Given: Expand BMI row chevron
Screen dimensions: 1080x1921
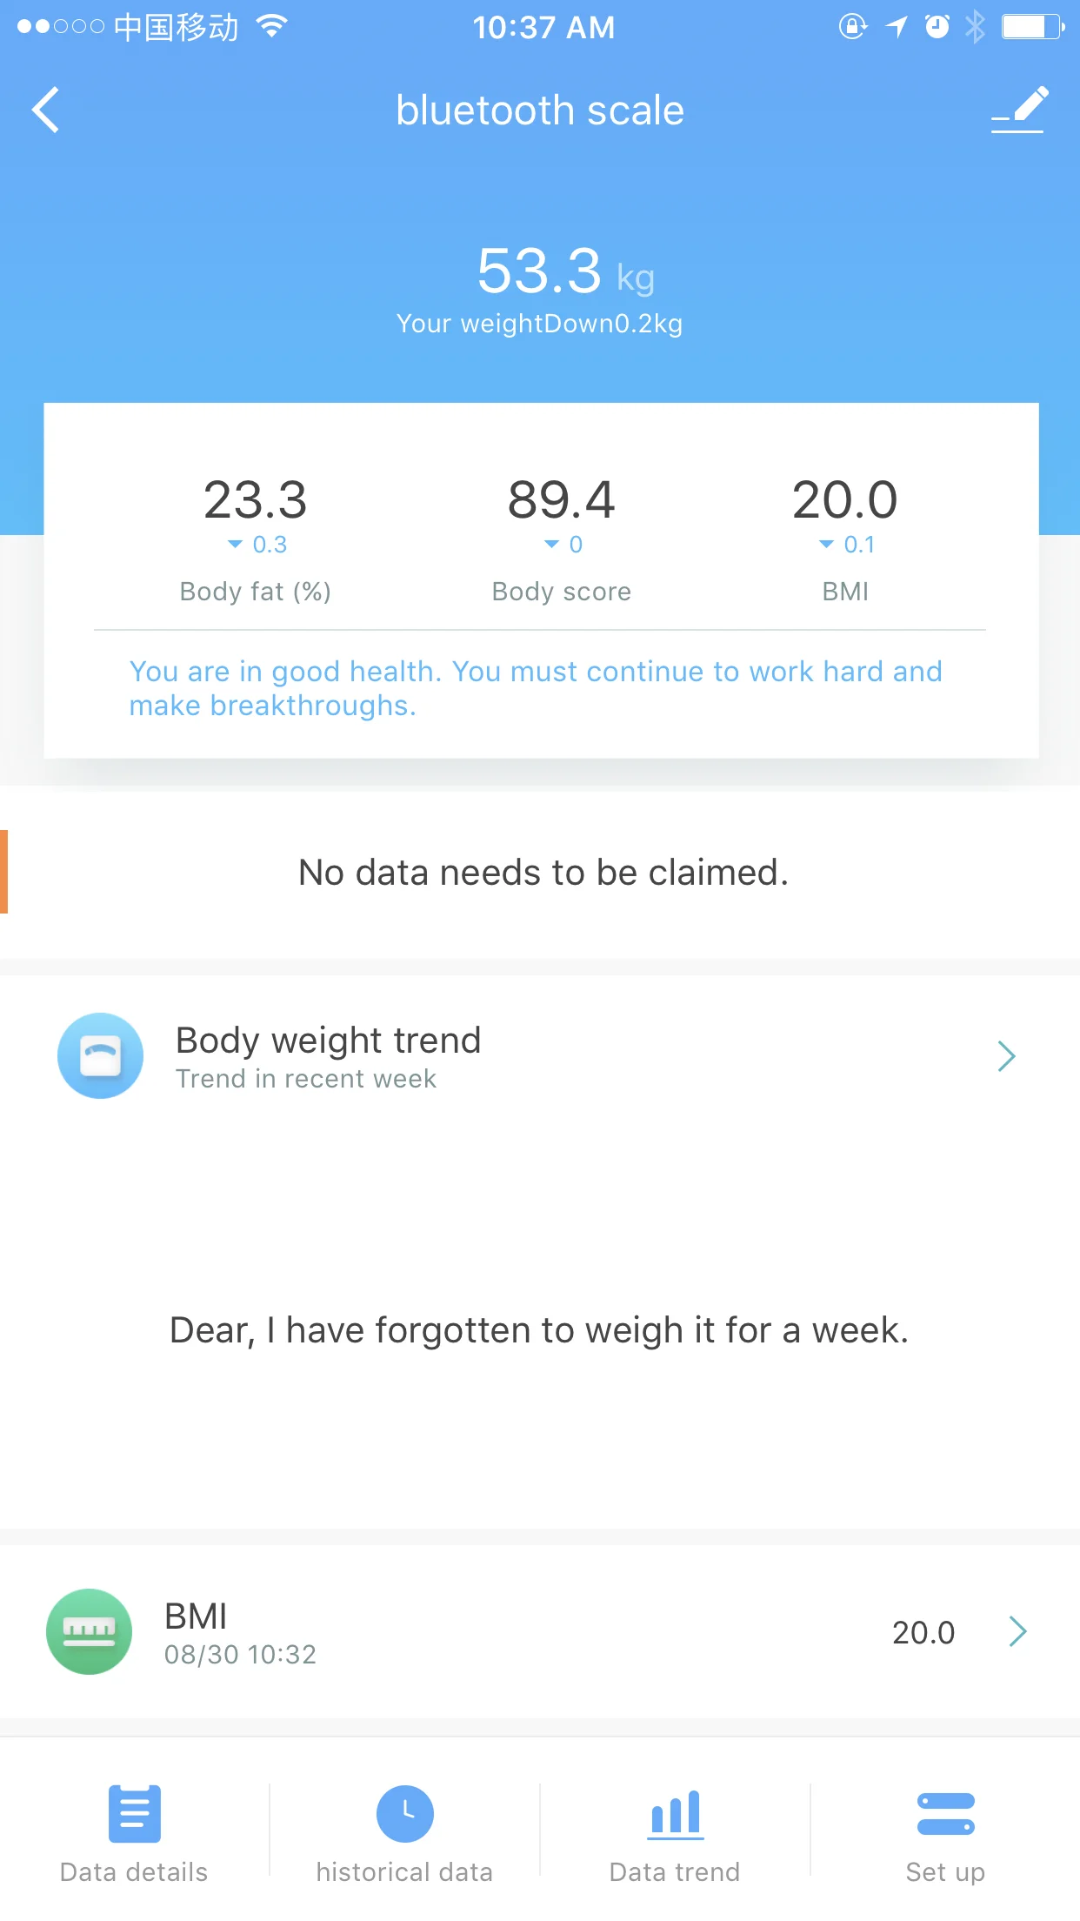Looking at the screenshot, I should [x=1017, y=1631].
